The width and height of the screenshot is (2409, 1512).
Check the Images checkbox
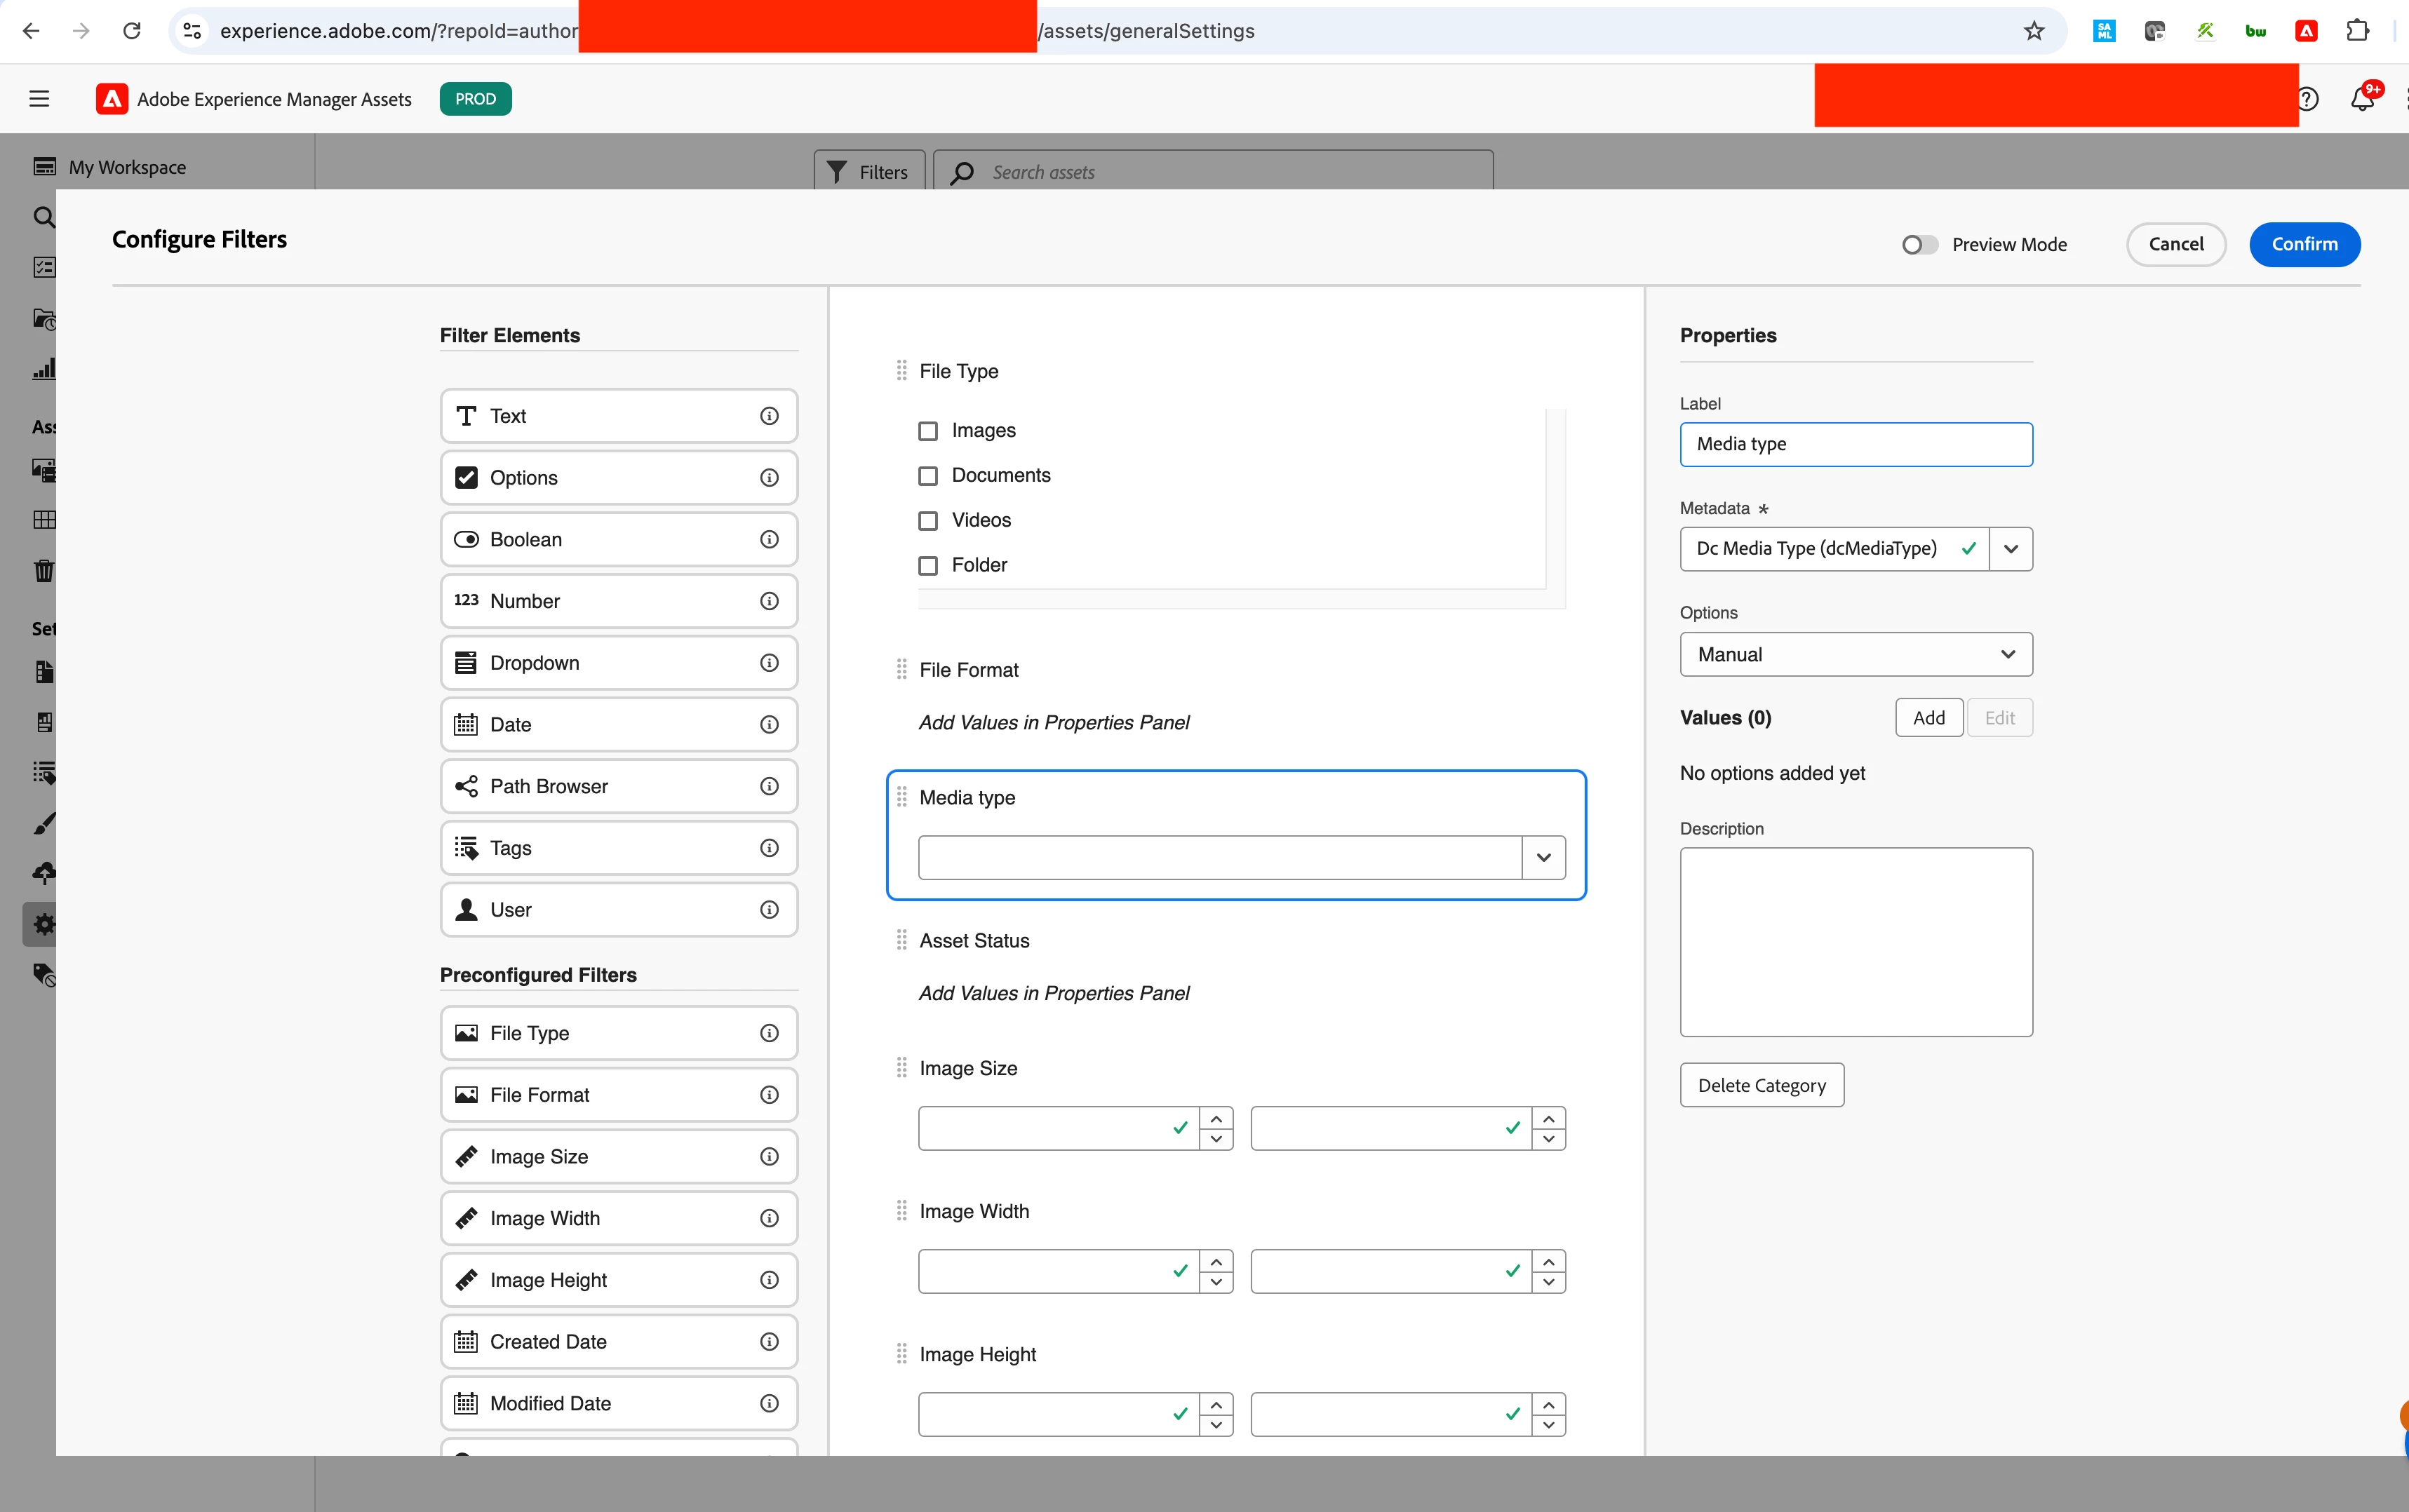pos(928,431)
